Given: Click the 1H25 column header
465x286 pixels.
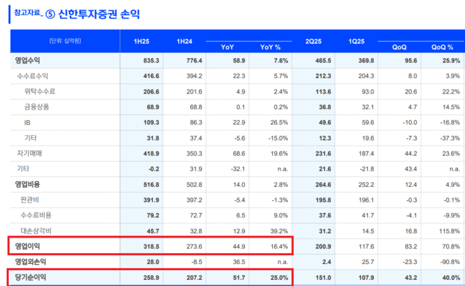Looking at the screenshot, I should 142,42.
